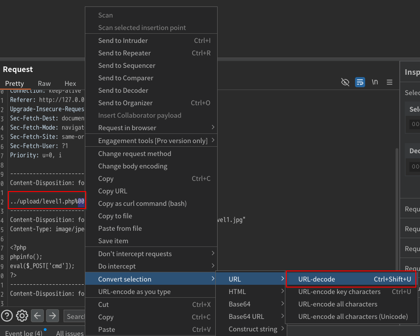
Task: Click URL-encode all characters (Unicode)
Action: pyautogui.click(x=351, y=317)
